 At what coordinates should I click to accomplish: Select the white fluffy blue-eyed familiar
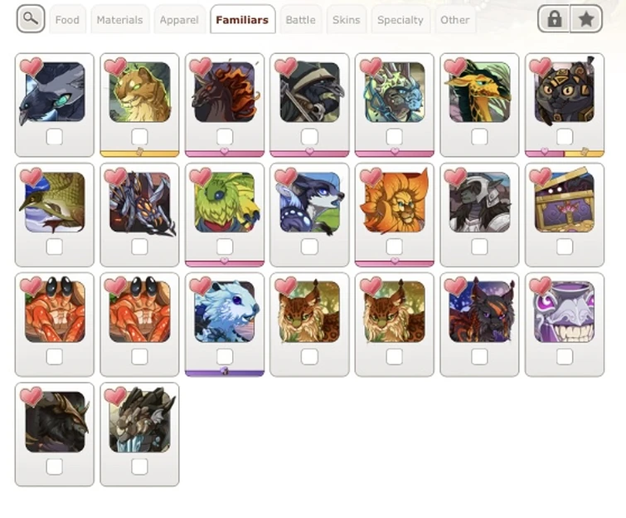225,312
